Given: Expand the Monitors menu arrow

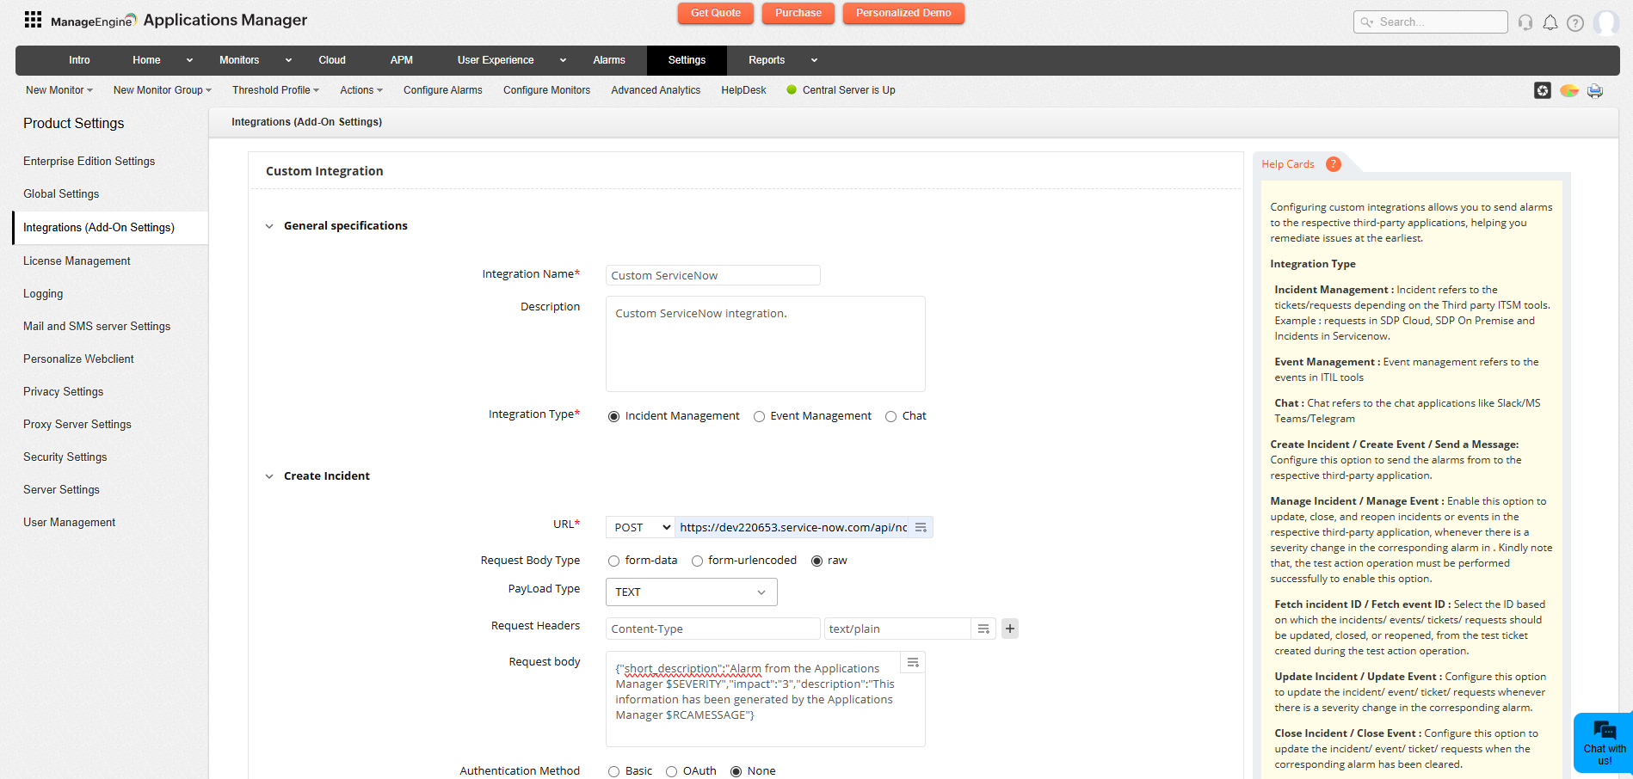Looking at the screenshot, I should 288,60.
